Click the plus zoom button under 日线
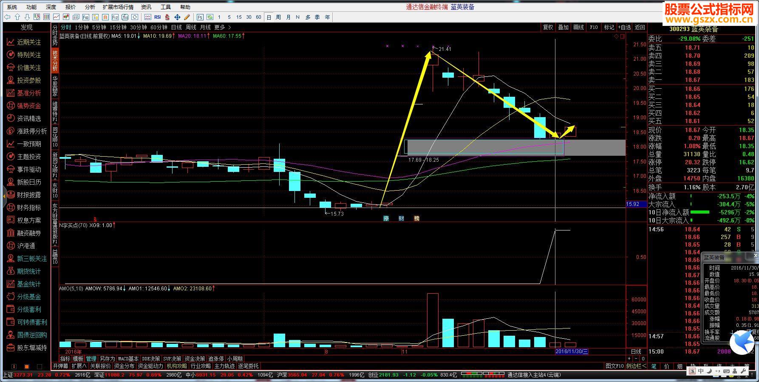Image resolution: width=759 pixels, height=382 pixels. pyautogui.click(x=629, y=359)
